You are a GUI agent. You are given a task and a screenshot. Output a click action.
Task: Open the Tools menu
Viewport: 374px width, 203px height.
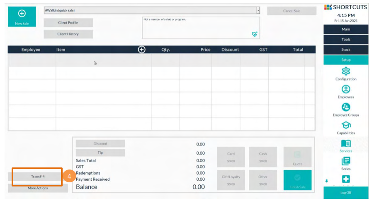click(x=346, y=39)
